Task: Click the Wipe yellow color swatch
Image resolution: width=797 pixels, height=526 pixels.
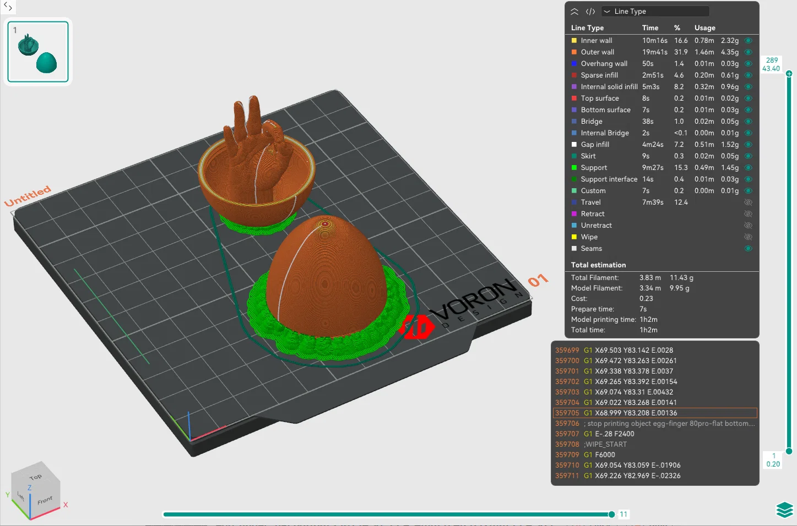Action: pyautogui.click(x=574, y=237)
